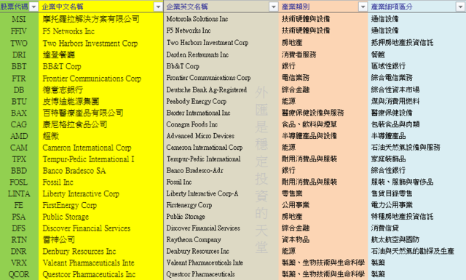466x280 pixels.
Task: Click the 售貨目錄零售 sub-industry cell
Action: pyautogui.click(x=417, y=194)
